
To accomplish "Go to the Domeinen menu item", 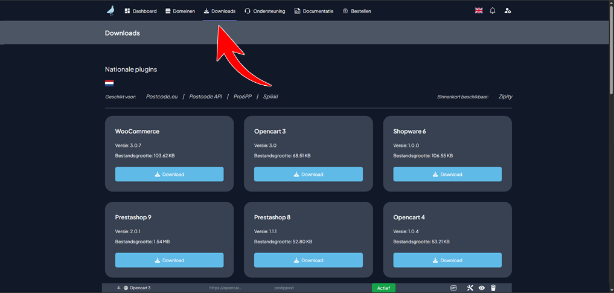I will point(180,11).
